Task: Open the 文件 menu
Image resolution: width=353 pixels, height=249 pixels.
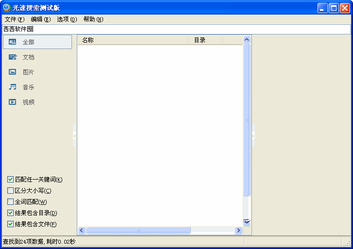Action: point(14,19)
